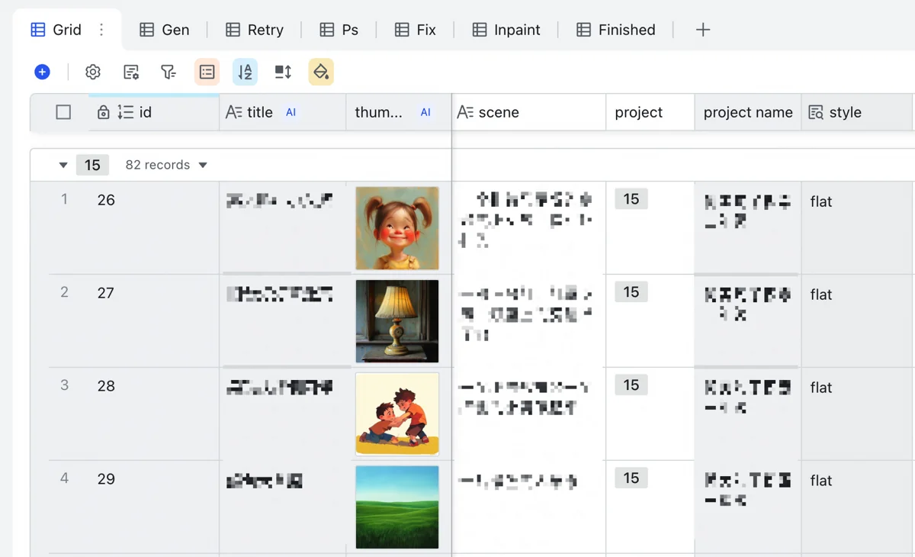Open the filter funnel icon
Image resolution: width=915 pixels, height=557 pixels.
pos(169,72)
